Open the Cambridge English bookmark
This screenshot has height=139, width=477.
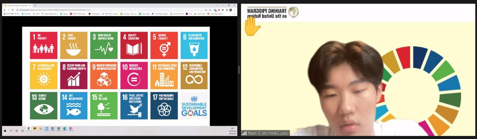click(215, 14)
